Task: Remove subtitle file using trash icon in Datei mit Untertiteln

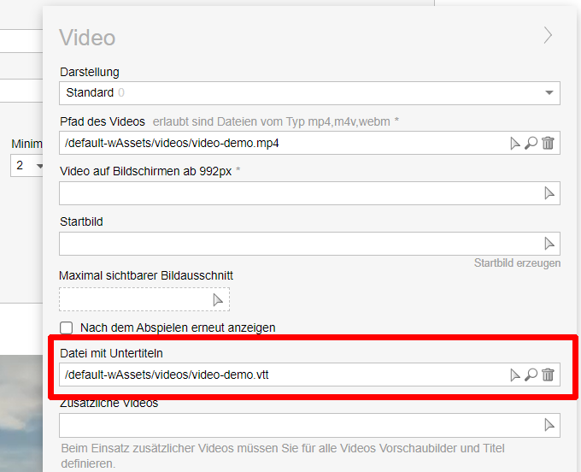Action: pyautogui.click(x=548, y=375)
